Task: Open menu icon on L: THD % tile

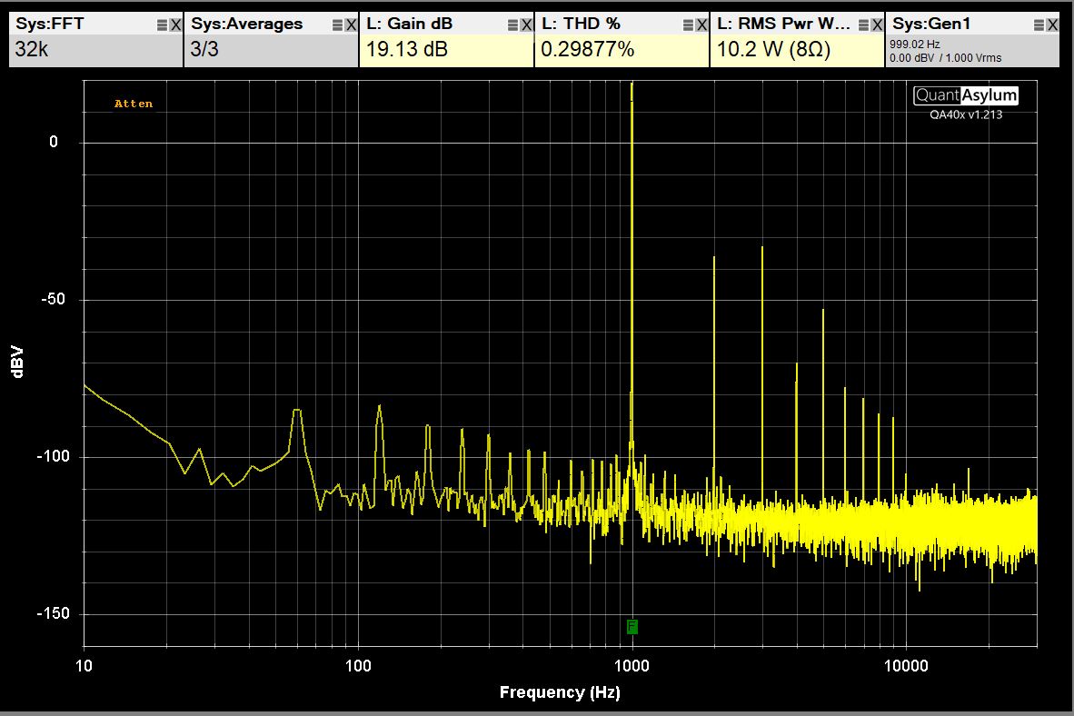Action: (x=689, y=25)
